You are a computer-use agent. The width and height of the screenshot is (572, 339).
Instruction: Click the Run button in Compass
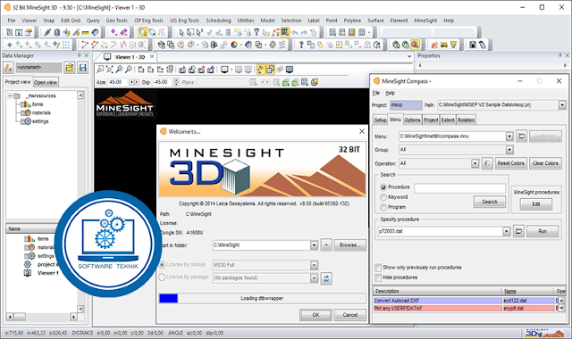click(x=543, y=231)
